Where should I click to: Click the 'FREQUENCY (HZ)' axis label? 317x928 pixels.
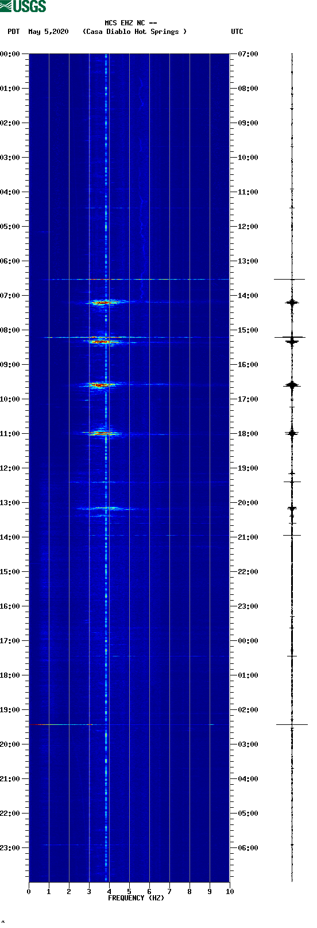pyautogui.click(x=136, y=898)
